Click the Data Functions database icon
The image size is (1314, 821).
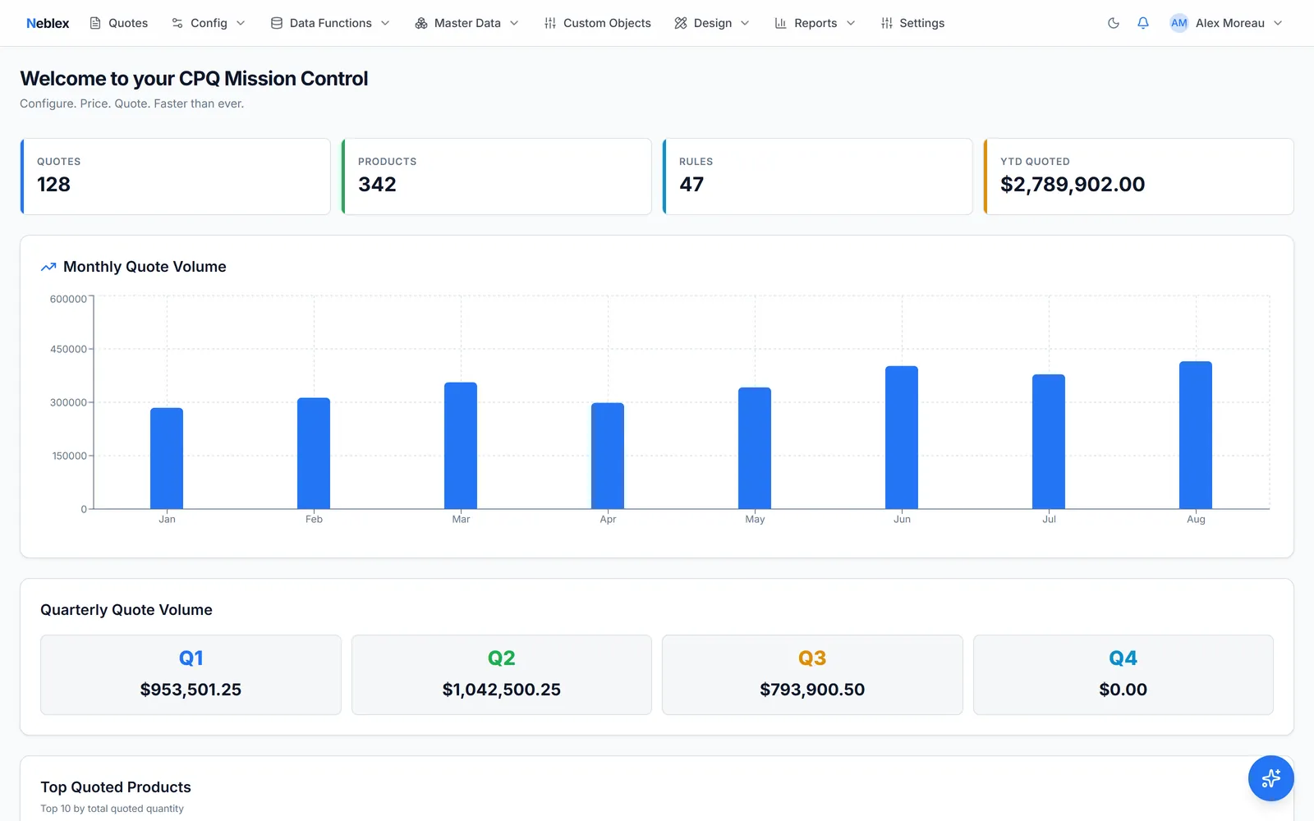277,23
